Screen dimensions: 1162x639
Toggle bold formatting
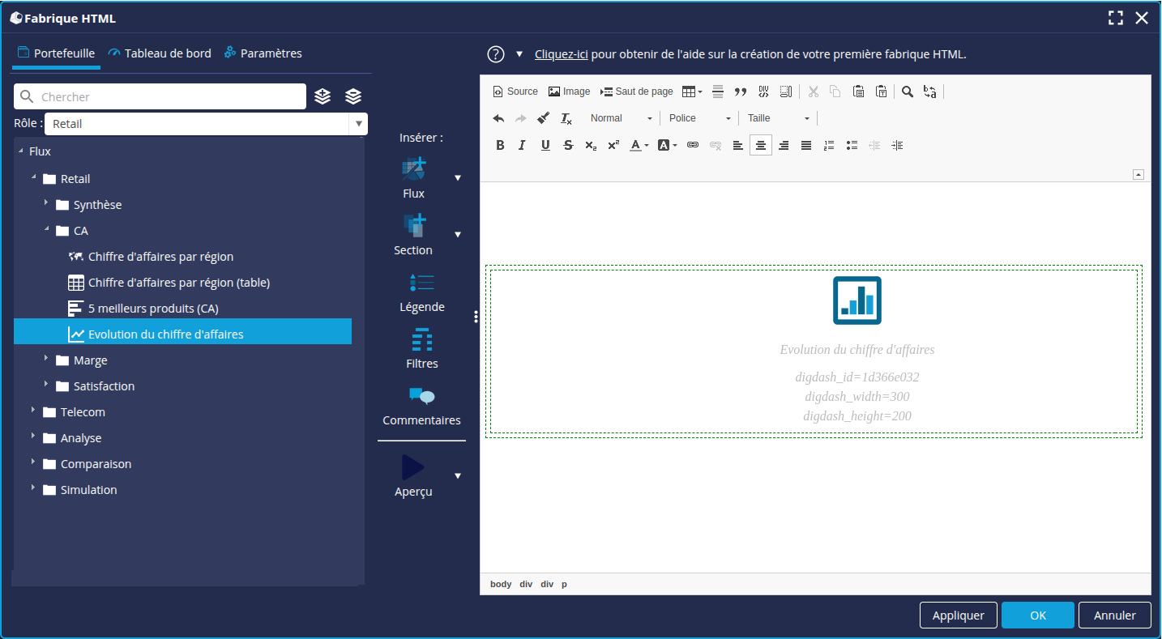(500, 145)
